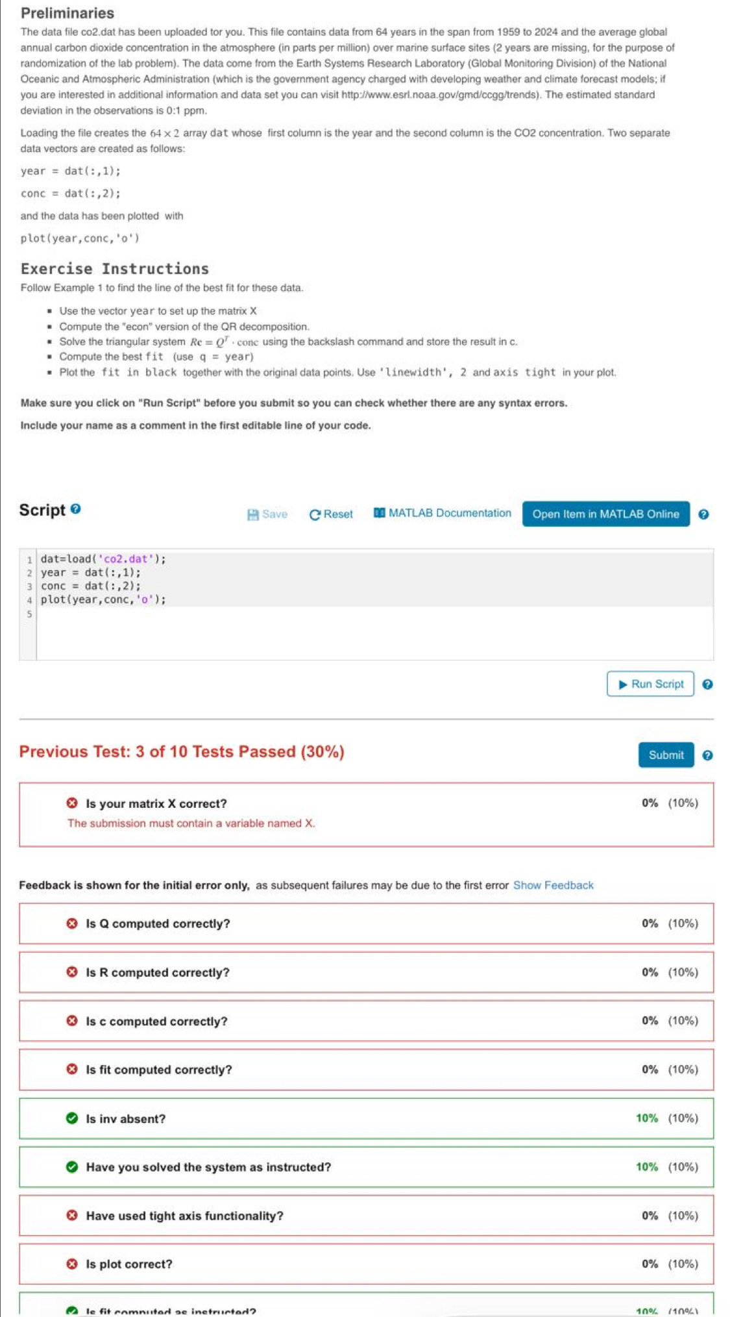This screenshot has height=1317, width=730.
Task: Click failed icon on 'Is c computed correctly?'
Action: [72, 1021]
